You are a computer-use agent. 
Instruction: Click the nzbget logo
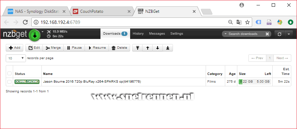[x=15, y=34]
